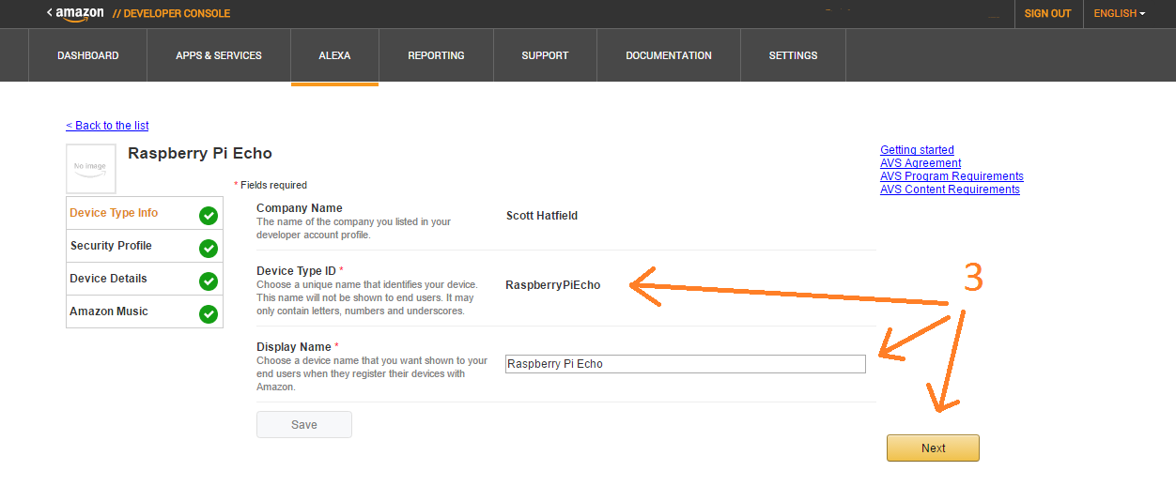Click the Display Name field label
Viewport: 1176px width, 501px height.
pos(294,347)
